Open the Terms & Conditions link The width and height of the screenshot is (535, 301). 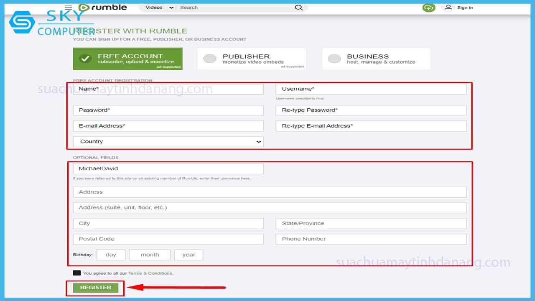[150, 273]
